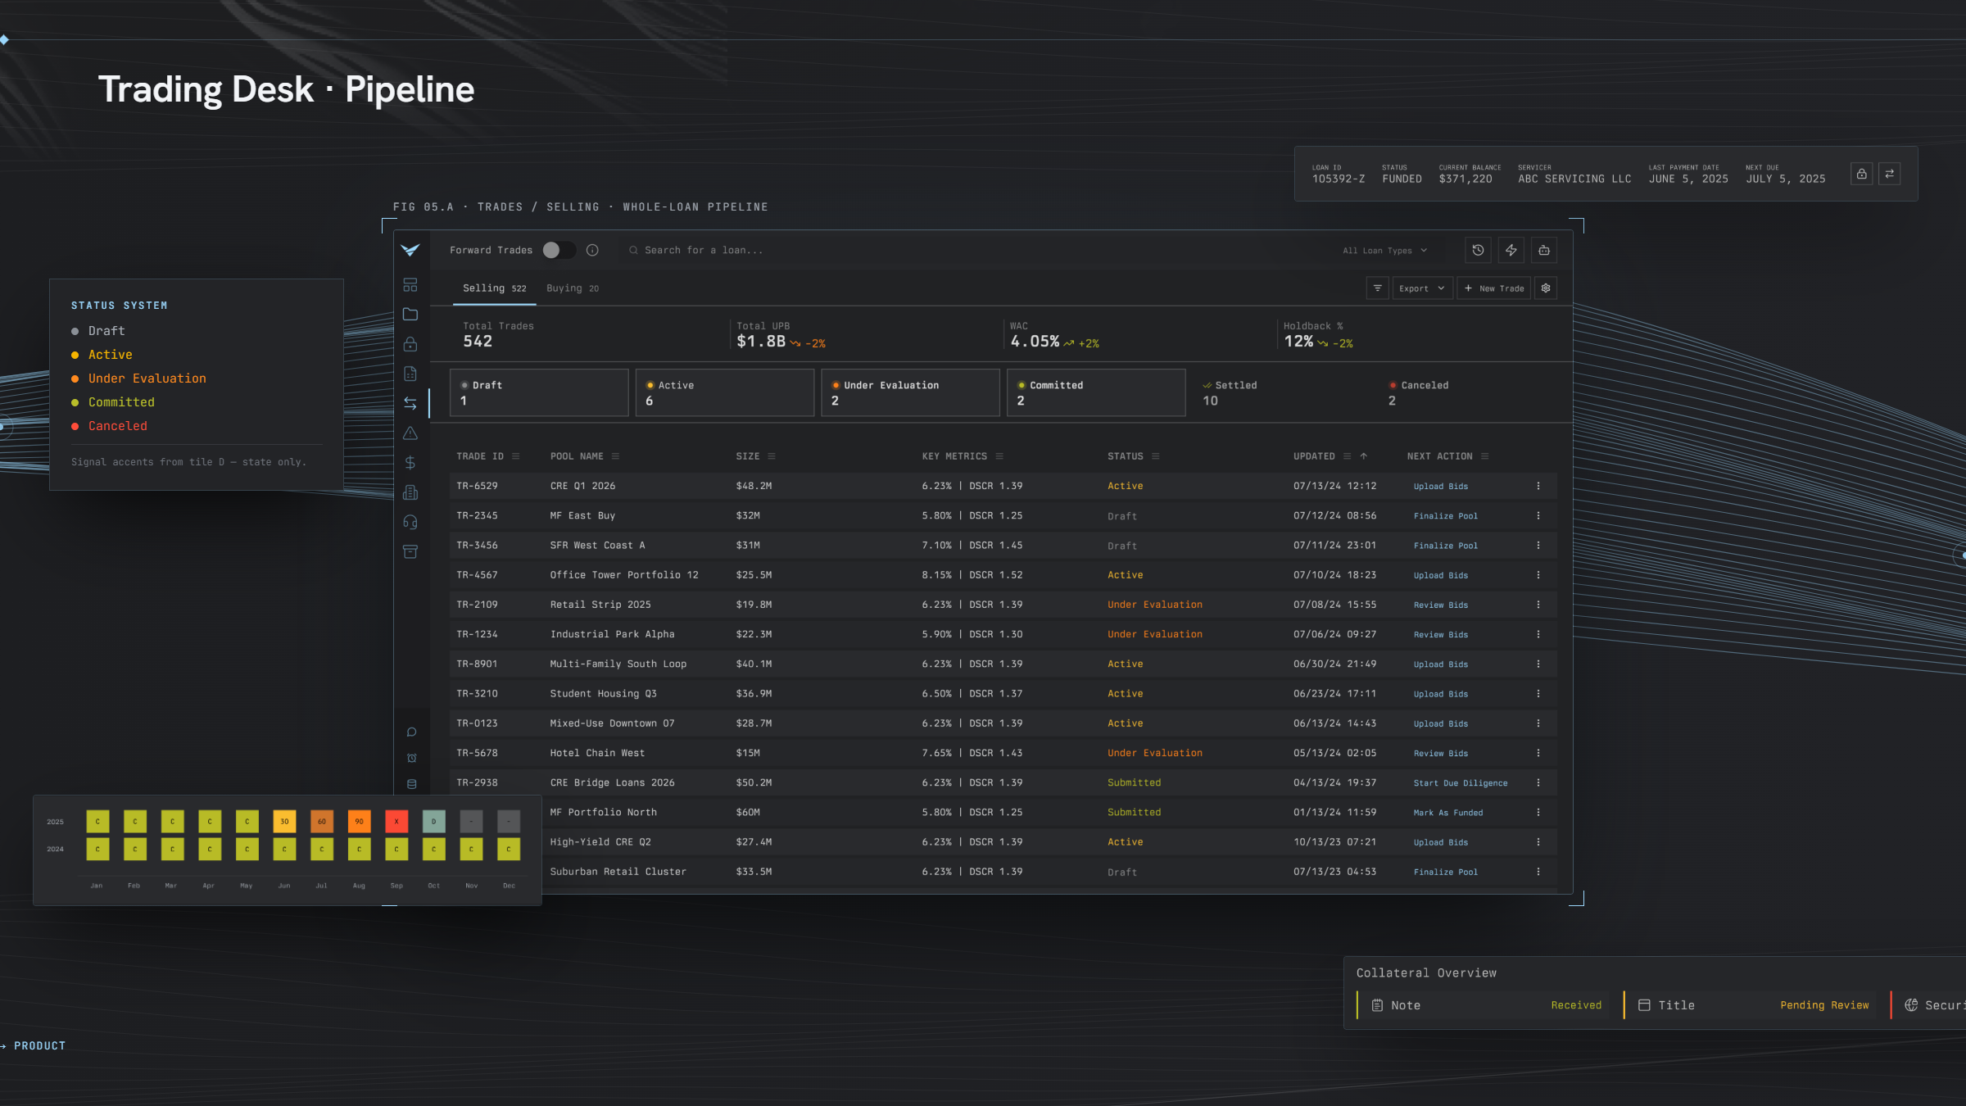Open the dollar sign sidebar icon
The image size is (1966, 1106).
410,463
